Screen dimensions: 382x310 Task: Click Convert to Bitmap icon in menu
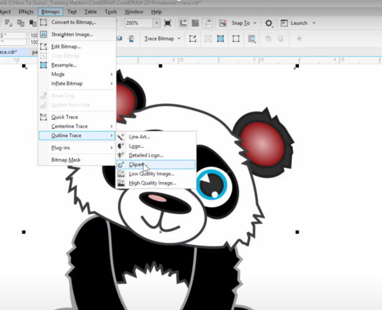click(x=43, y=22)
